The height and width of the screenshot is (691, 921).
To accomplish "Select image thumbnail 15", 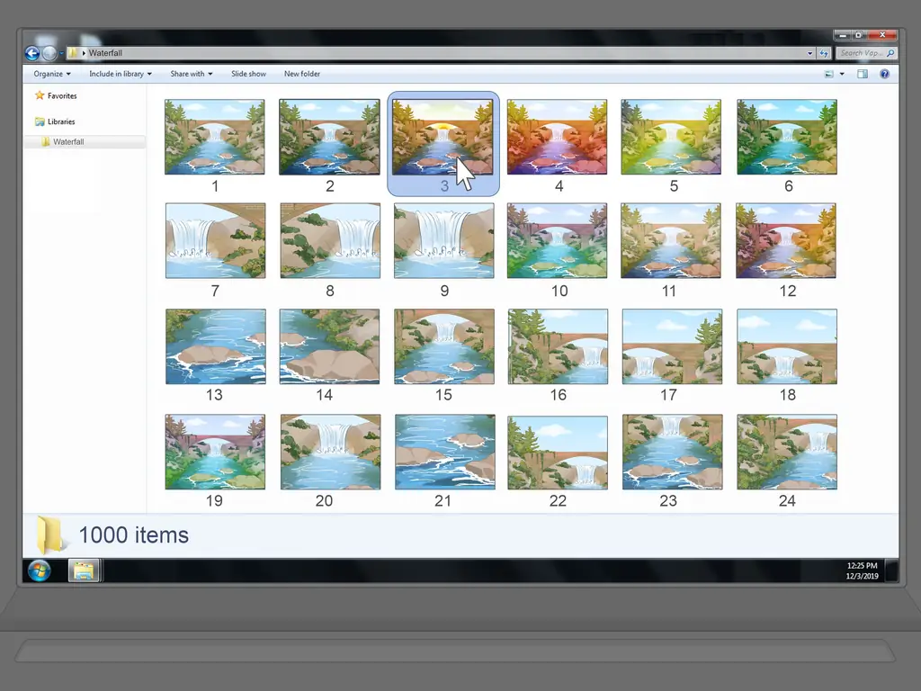I will pyautogui.click(x=444, y=346).
